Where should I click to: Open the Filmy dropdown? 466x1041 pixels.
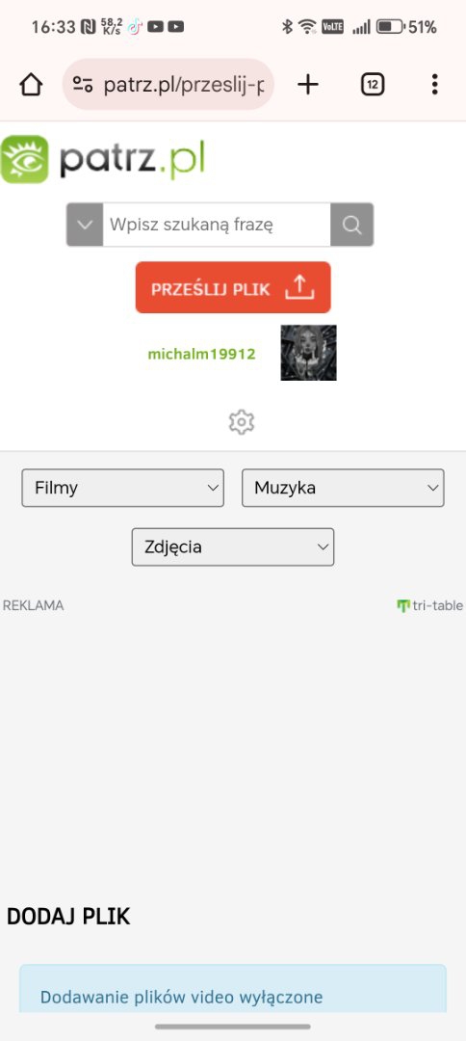[122, 488]
